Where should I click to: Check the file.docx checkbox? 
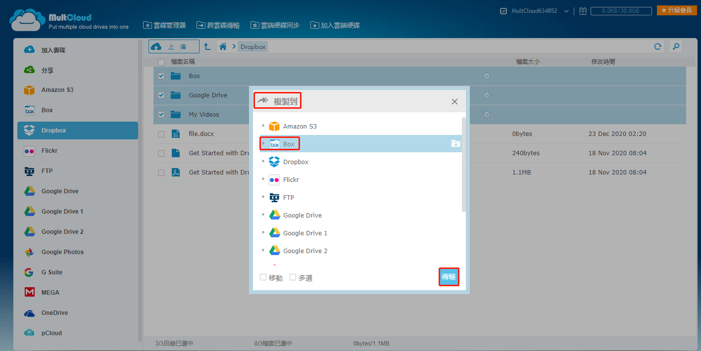[161, 134]
